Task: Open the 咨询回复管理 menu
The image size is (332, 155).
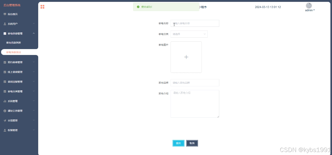Action: tap(19, 82)
